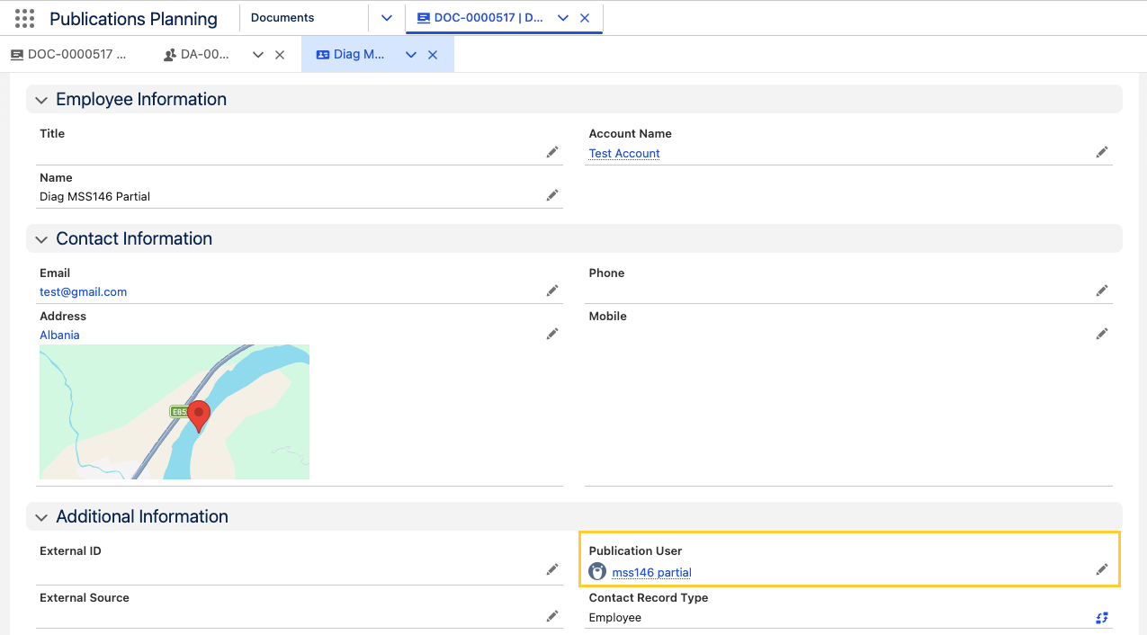Open the Diag M subtab actions chevron
1147x635 pixels.
411,55
